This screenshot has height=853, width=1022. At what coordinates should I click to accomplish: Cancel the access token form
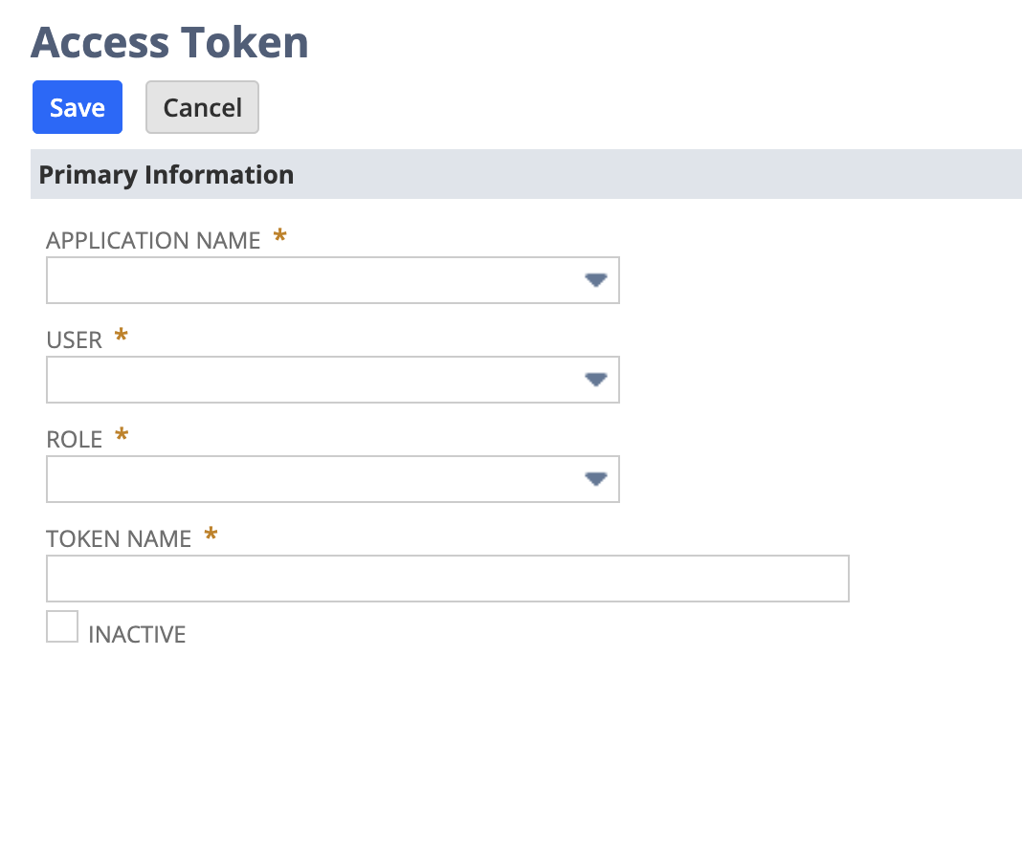202,107
